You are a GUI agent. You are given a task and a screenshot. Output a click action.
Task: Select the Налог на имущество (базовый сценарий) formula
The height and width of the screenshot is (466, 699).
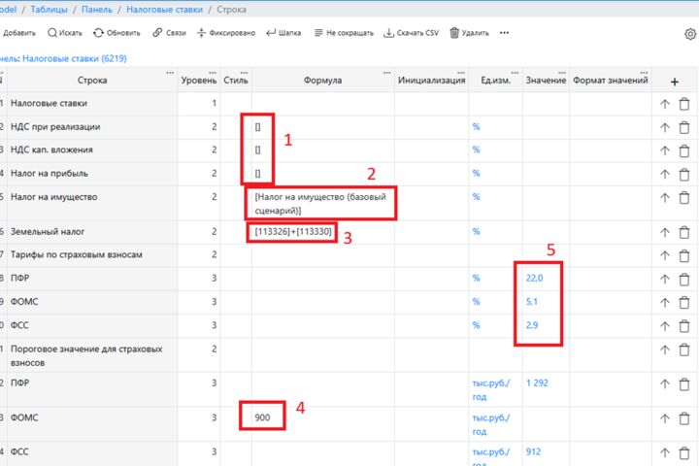(320, 204)
